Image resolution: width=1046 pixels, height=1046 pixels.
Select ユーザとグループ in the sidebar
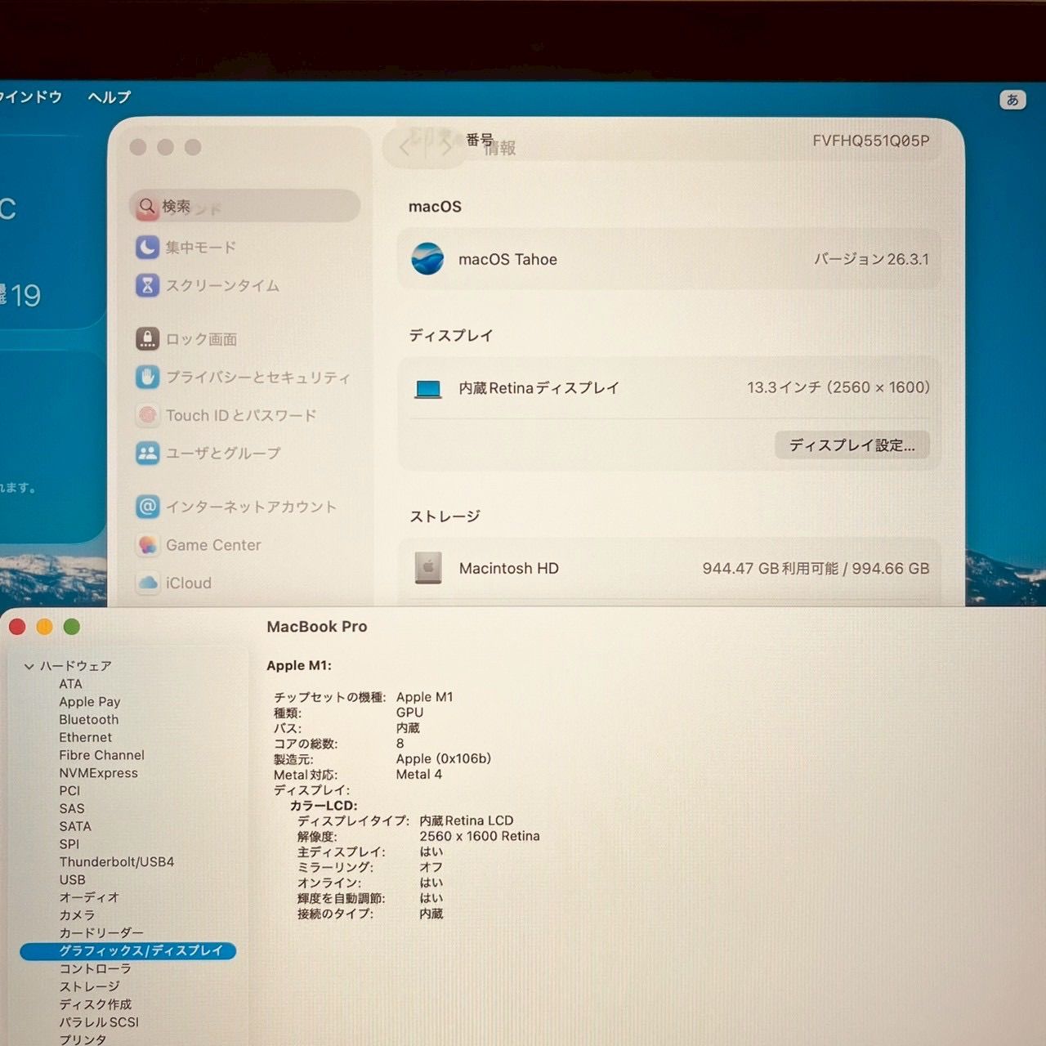point(208,453)
